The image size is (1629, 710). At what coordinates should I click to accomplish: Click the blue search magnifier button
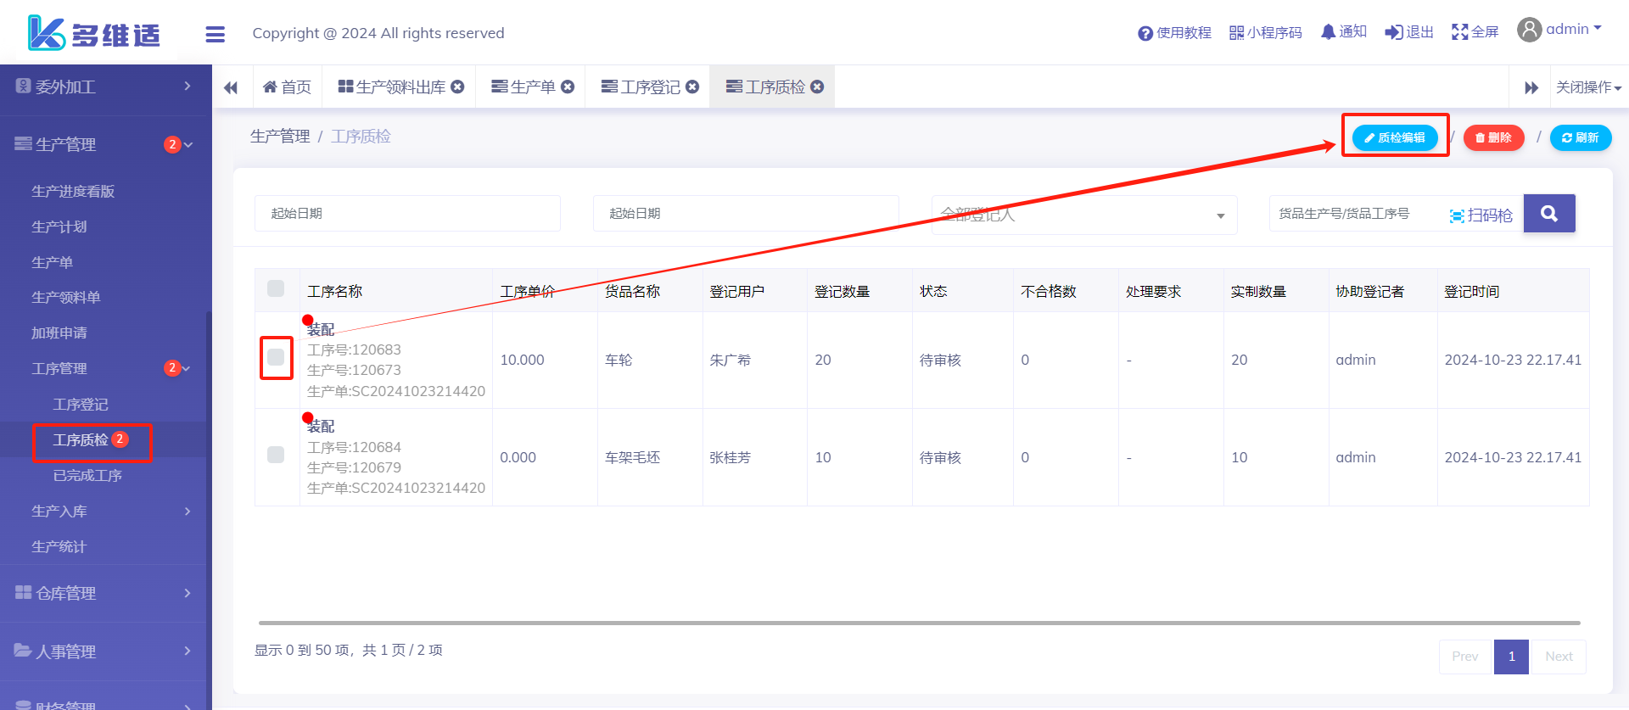(x=1548, y=214)
